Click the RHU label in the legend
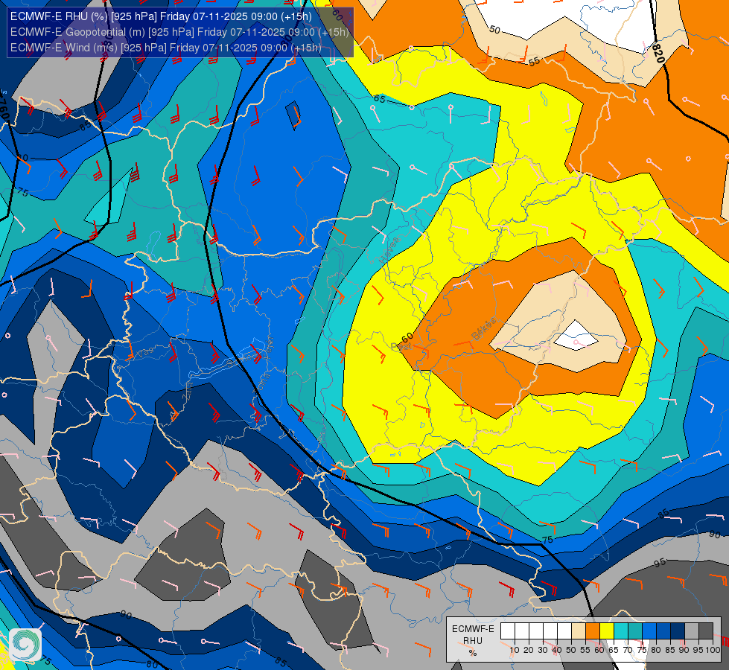 (x=473, y=641)
